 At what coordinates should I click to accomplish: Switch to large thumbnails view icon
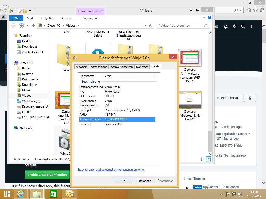208,159
